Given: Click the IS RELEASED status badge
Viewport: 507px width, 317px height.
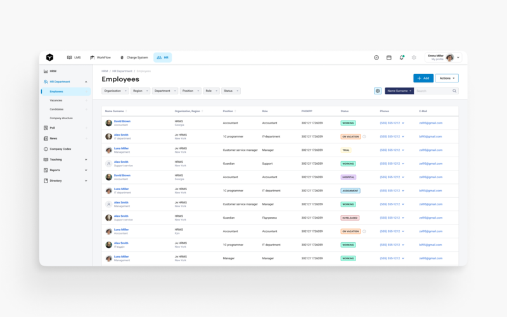Looking at the screenshot, I should click(x=350, y=217).
